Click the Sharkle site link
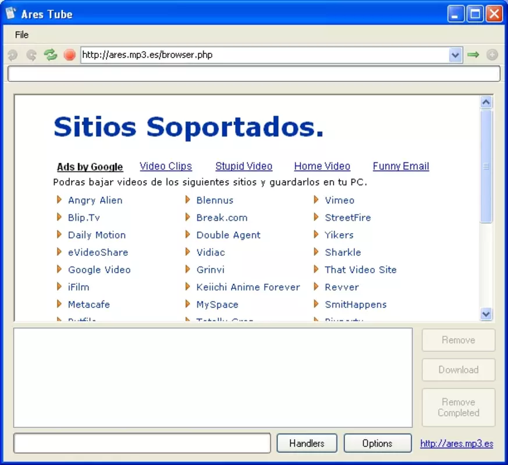This screenshot has width=508, height=465. 343,252
